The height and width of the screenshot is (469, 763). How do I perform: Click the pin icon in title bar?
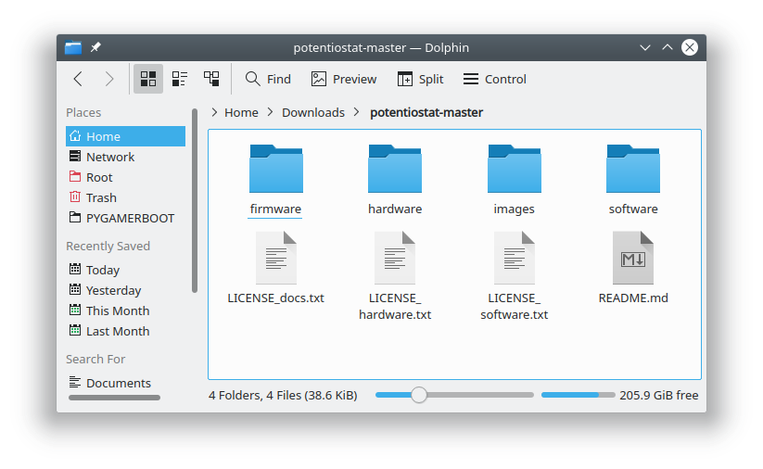coord(95,47)
